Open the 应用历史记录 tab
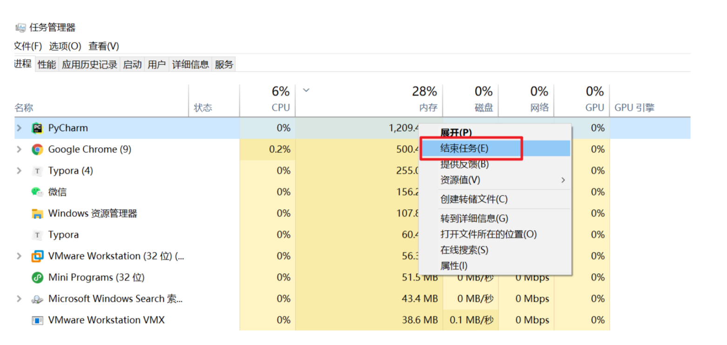 tap(89, 65)
